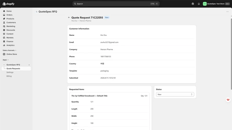Open the QuoteSpec Settings page
The height and width of the screenshot is (130, 232).
coord(10,73)
